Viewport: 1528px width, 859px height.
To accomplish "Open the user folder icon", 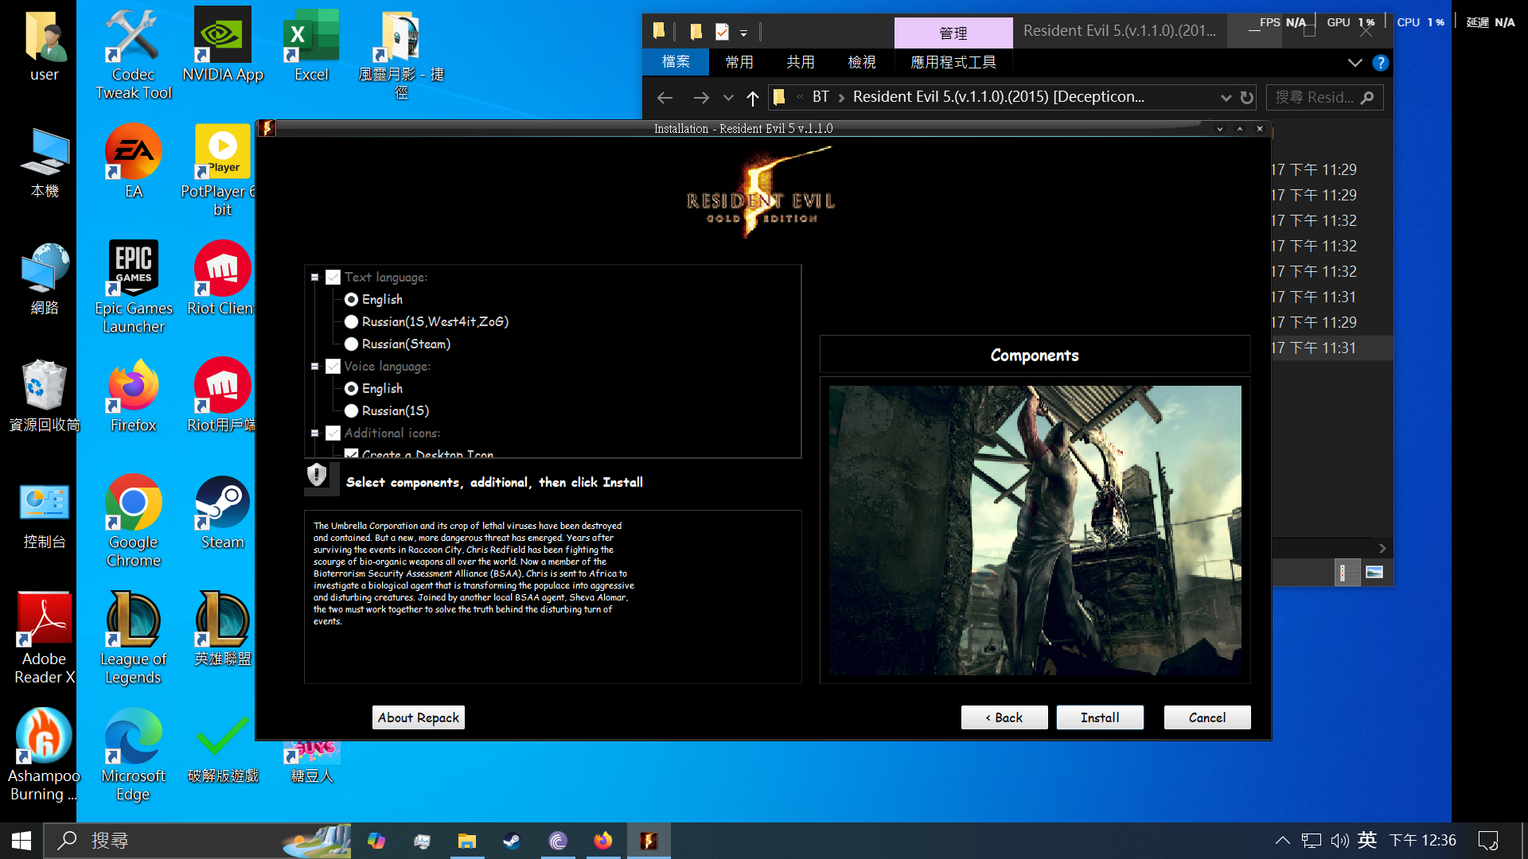I will (x=45, y=45).
